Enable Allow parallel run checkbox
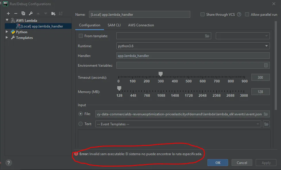The image size is (281, 170). tap(247, 15)
